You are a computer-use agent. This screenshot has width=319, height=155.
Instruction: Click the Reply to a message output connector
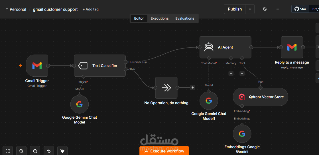(303, 47)
